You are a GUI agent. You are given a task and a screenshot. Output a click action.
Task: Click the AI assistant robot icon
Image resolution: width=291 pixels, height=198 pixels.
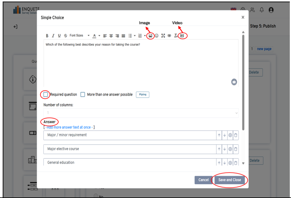pos(234,82)
